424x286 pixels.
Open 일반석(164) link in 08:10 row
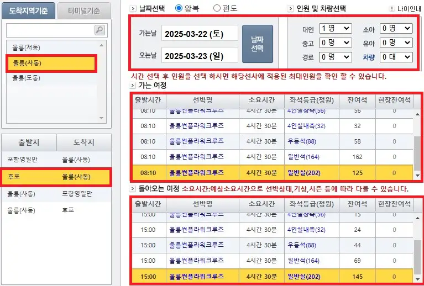[303, 157]
